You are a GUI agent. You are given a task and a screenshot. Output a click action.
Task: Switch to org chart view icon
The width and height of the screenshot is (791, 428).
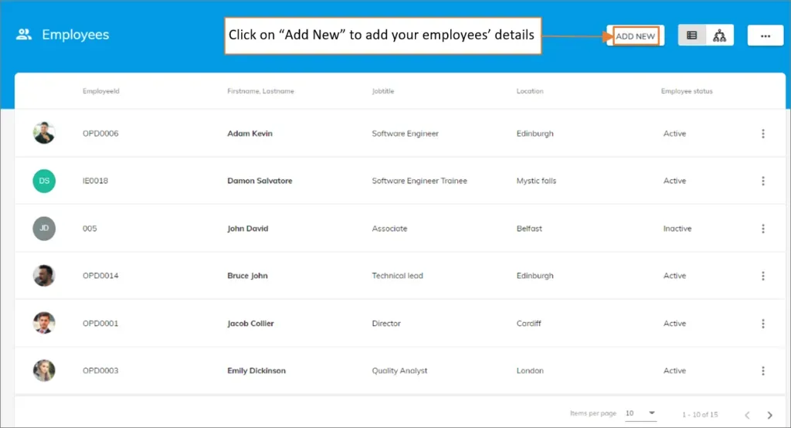(719, 36)
